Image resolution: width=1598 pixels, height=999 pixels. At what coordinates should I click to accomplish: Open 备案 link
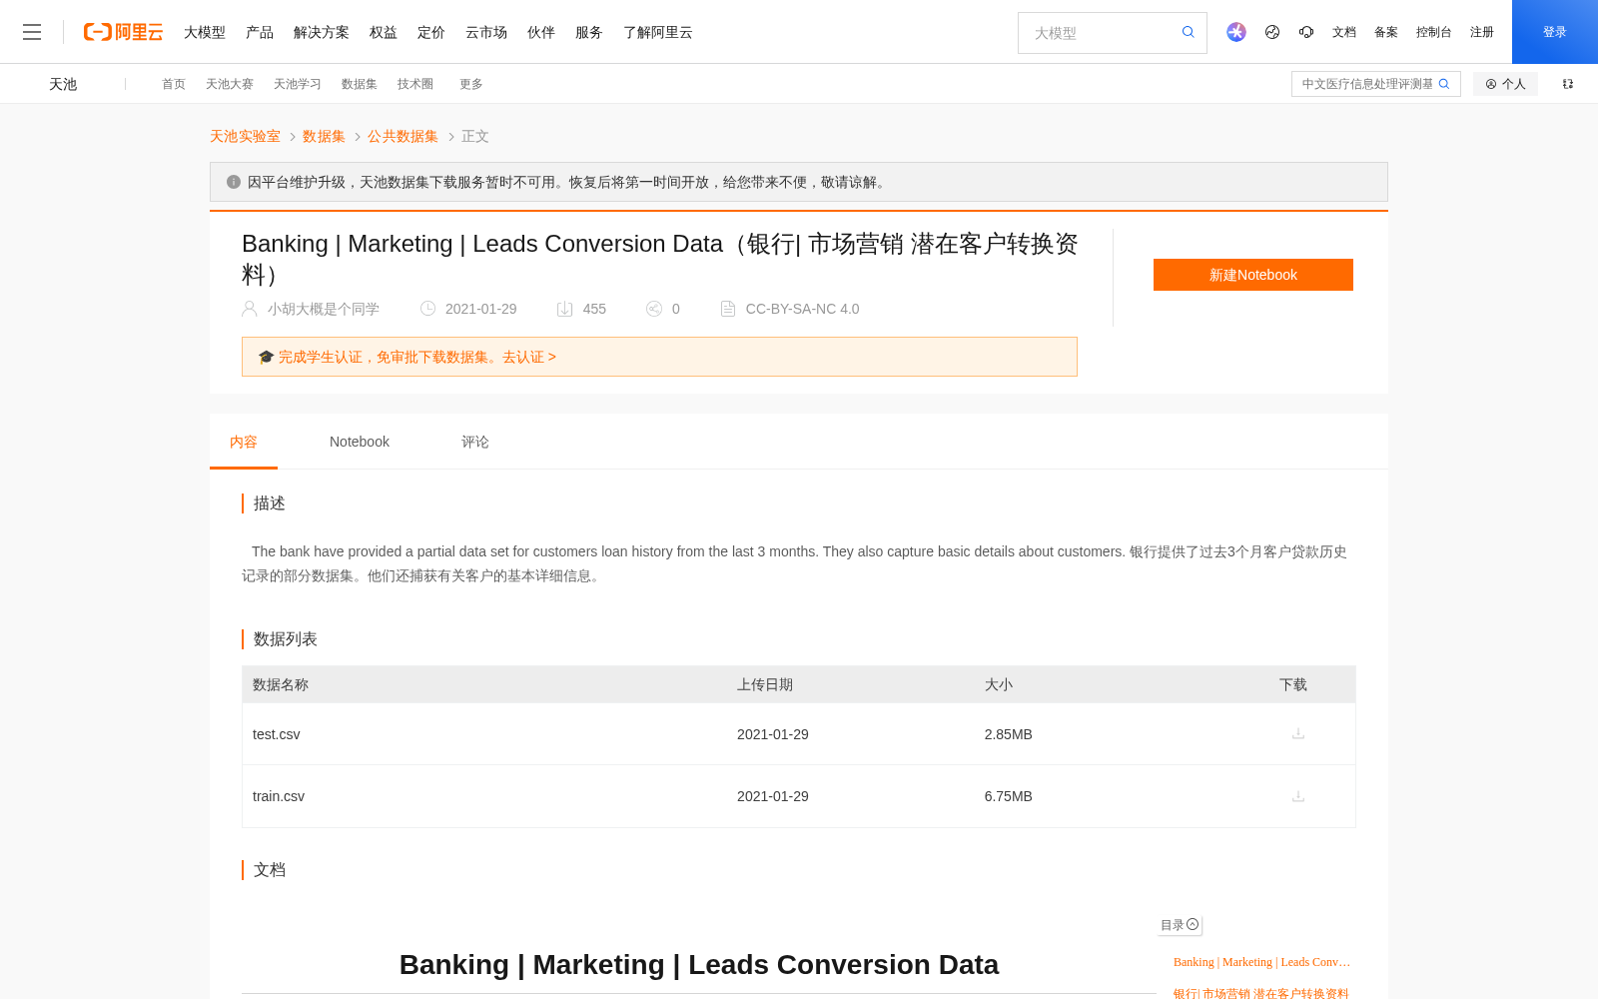(x=1386, y=32)
